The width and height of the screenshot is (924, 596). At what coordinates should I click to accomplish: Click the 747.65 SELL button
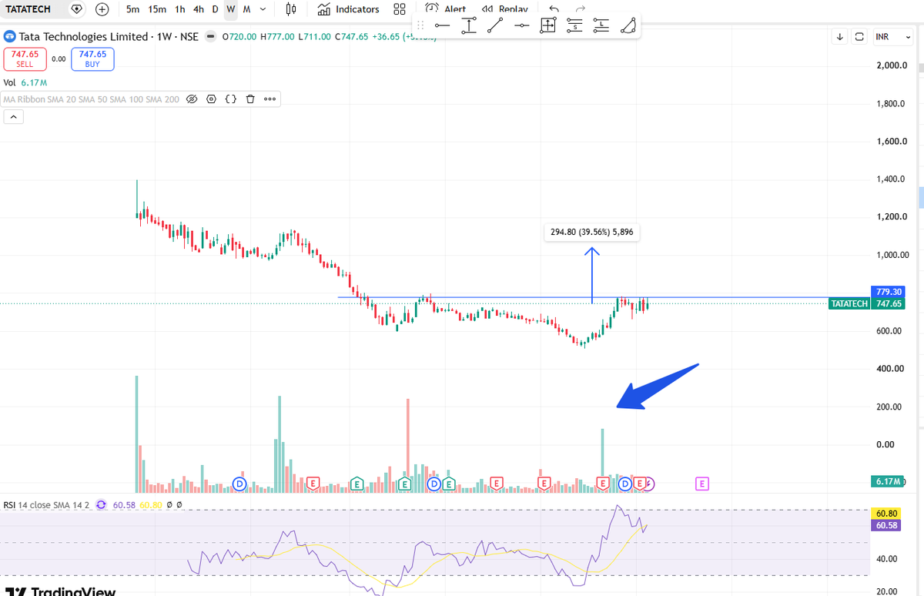pos(25,59)
